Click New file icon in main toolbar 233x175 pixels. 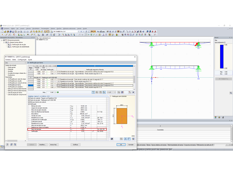2,32
